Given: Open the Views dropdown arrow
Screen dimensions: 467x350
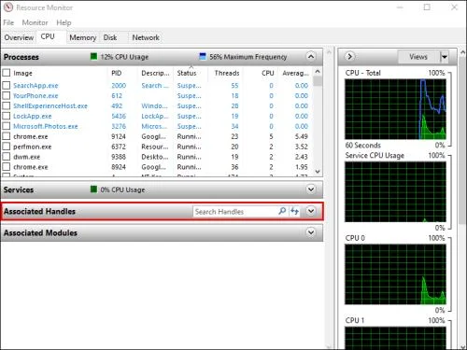Looking at the screenshot, I should pyautogui.click(x=445, y=57).
